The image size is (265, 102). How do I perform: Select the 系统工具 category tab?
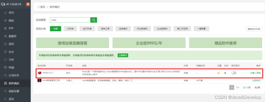(x=105, y=29)
